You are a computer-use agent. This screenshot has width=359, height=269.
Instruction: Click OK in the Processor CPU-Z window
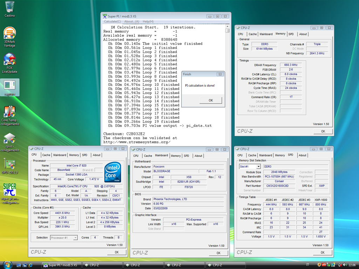[117, 252]
